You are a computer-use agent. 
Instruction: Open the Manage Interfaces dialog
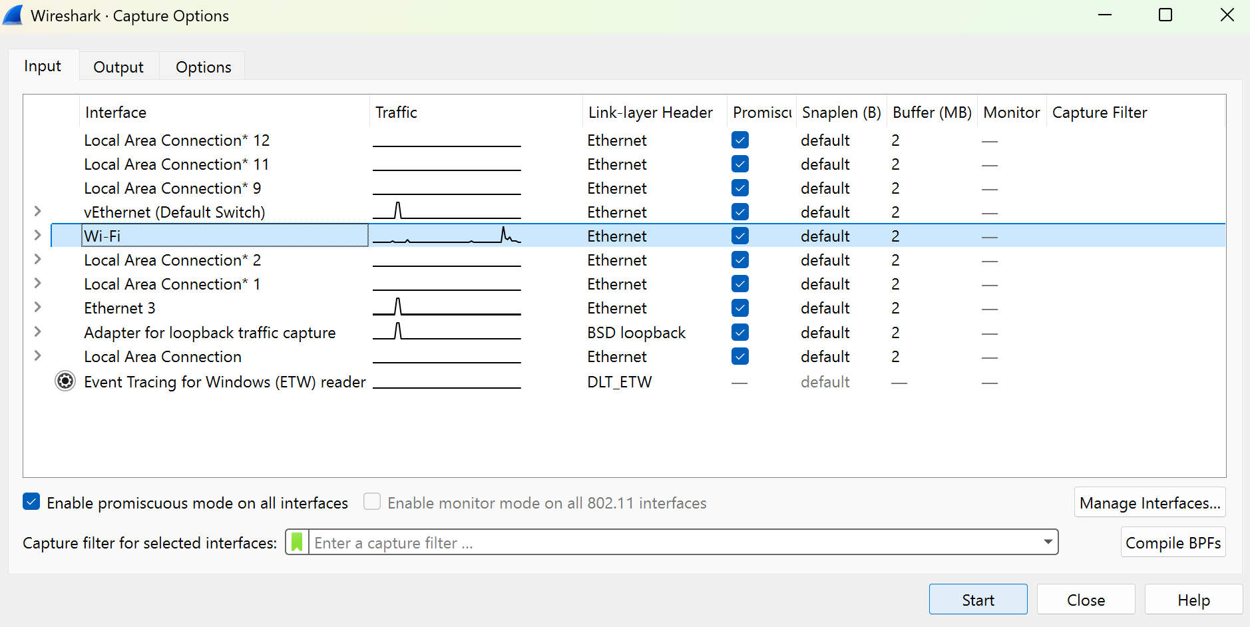click(1149, 503)
